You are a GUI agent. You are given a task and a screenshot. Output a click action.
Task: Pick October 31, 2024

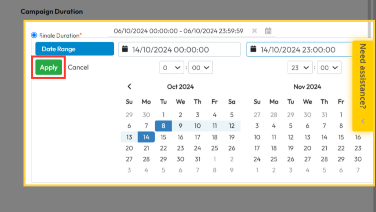(197, 159)
